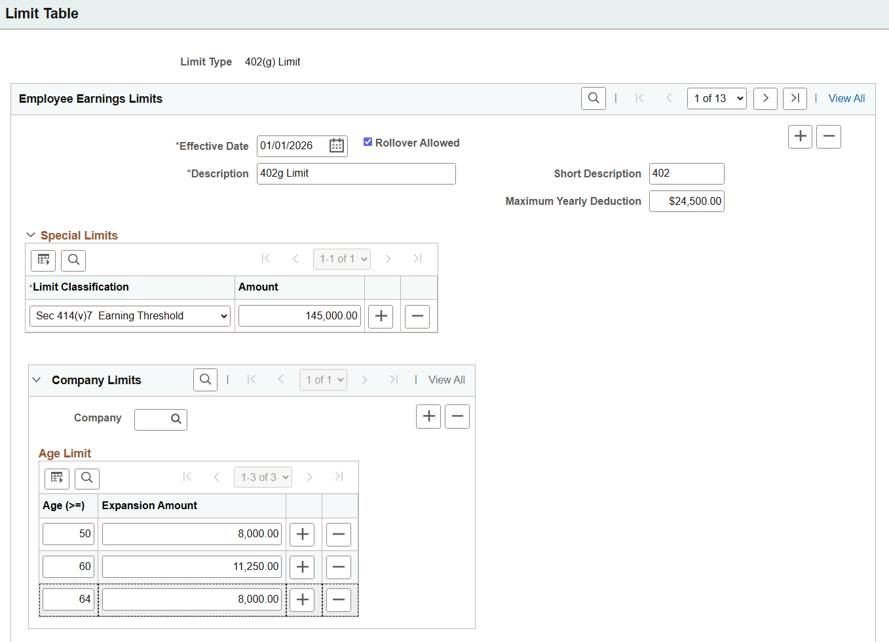The width and height of the screenshot is (889, 642).
Task: Open the Limit Classification dropdown
Action: tap(130, 316)
